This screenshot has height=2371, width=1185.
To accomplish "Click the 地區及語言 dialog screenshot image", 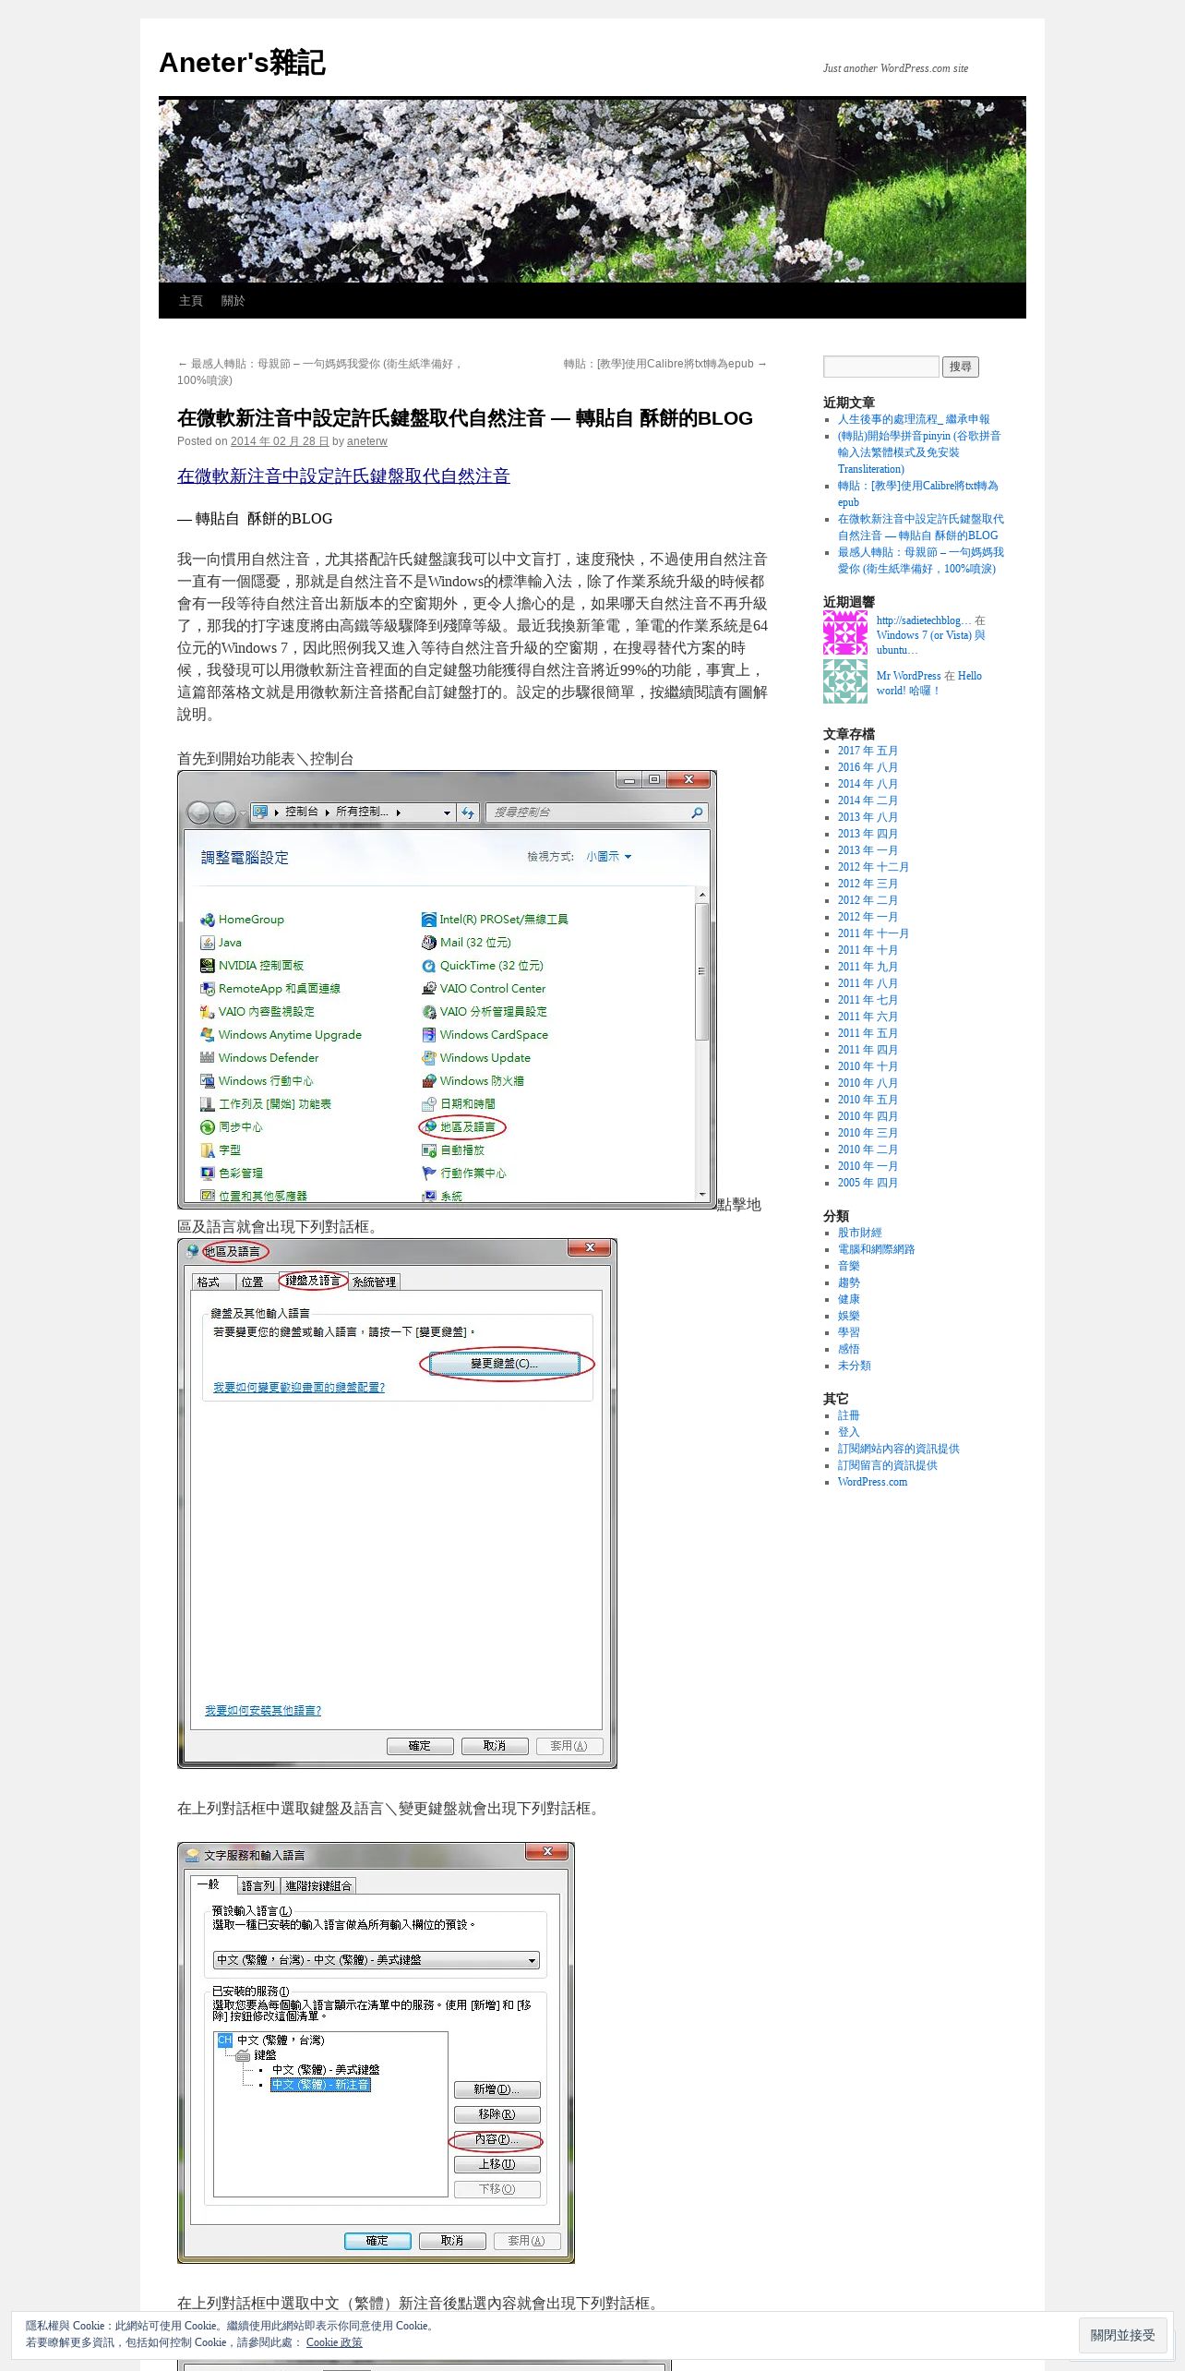I will [x=397, y=1503].
